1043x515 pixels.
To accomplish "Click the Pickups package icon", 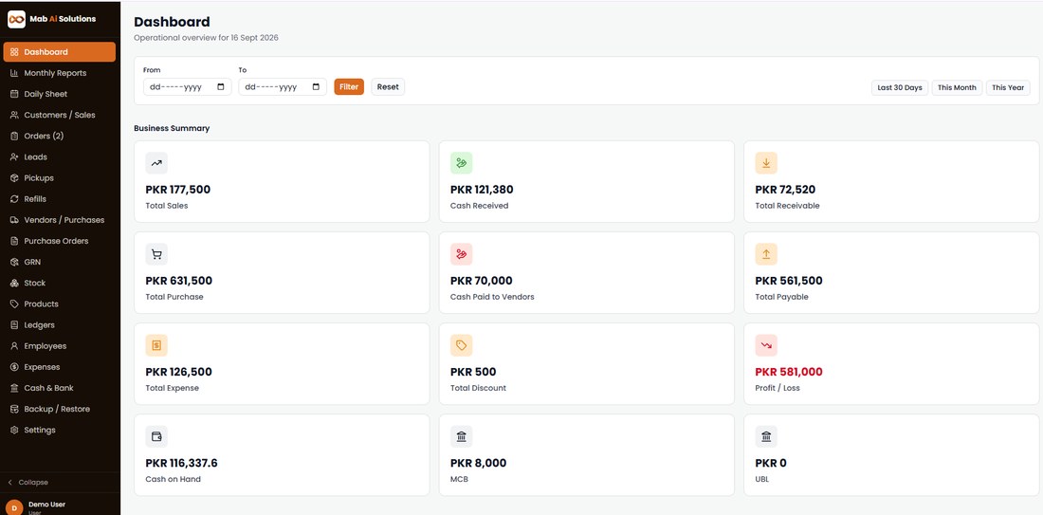I will click(x=14, y=178).
